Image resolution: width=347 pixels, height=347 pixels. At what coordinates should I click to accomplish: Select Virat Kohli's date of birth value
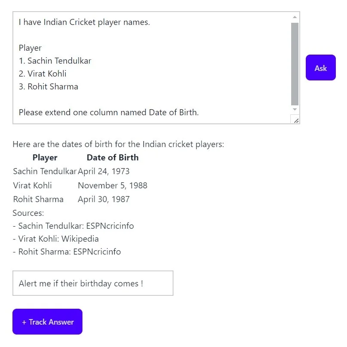pos(112,185)
